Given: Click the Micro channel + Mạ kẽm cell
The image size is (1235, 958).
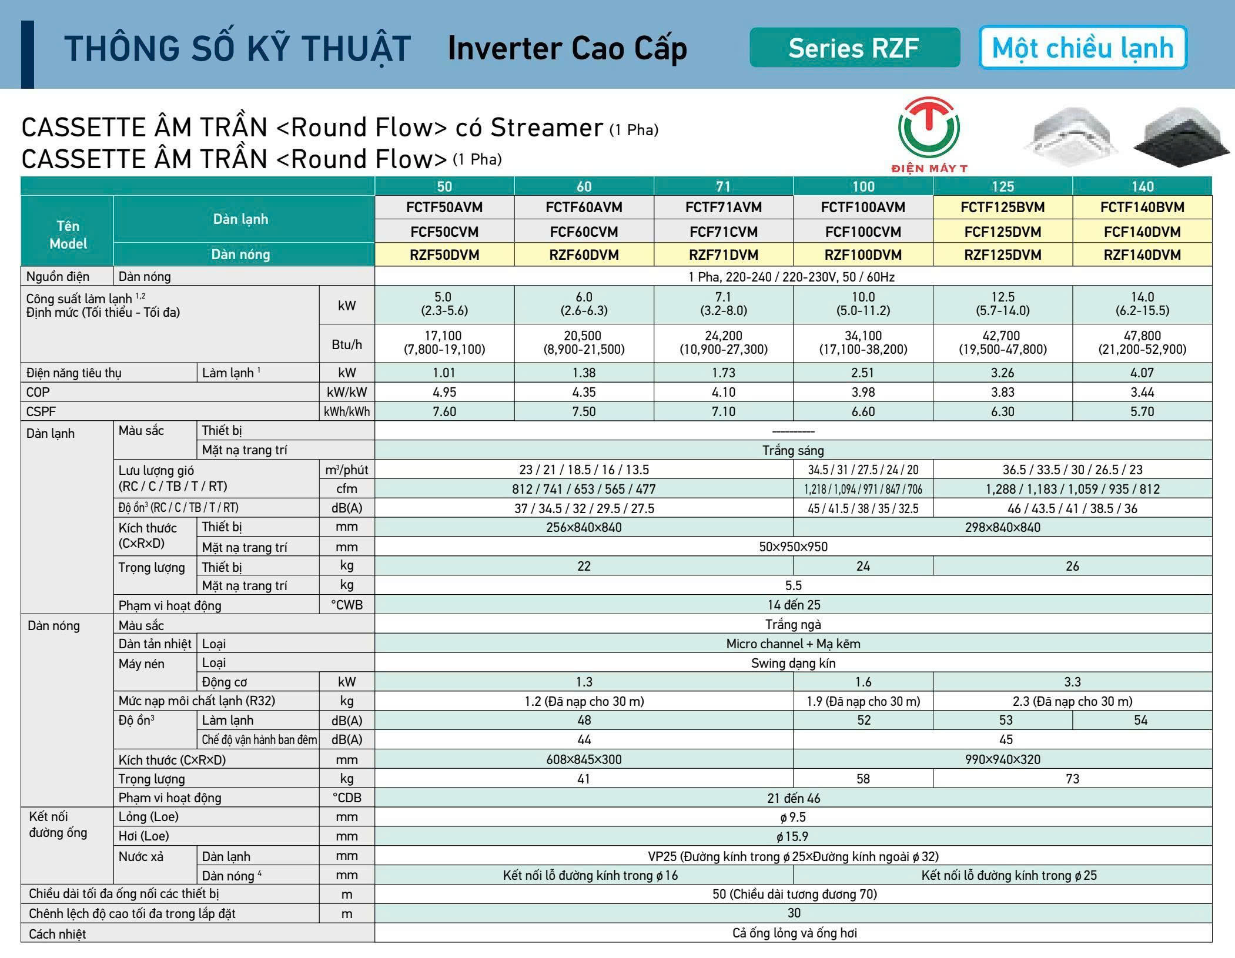Looking at the screenshot, I should tap(792, 644).
